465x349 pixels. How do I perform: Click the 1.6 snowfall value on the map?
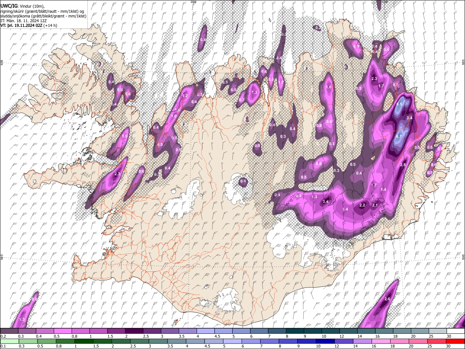pos(329,87)
